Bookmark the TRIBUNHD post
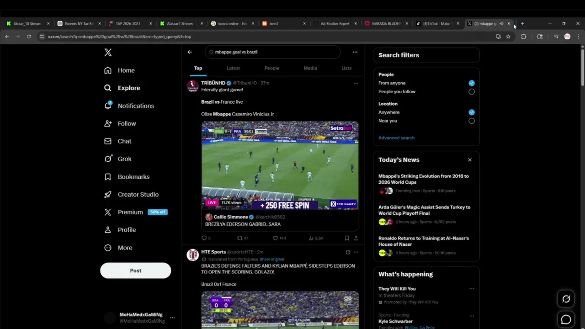Viewport: 585px width, 329px height. [347, 238]
